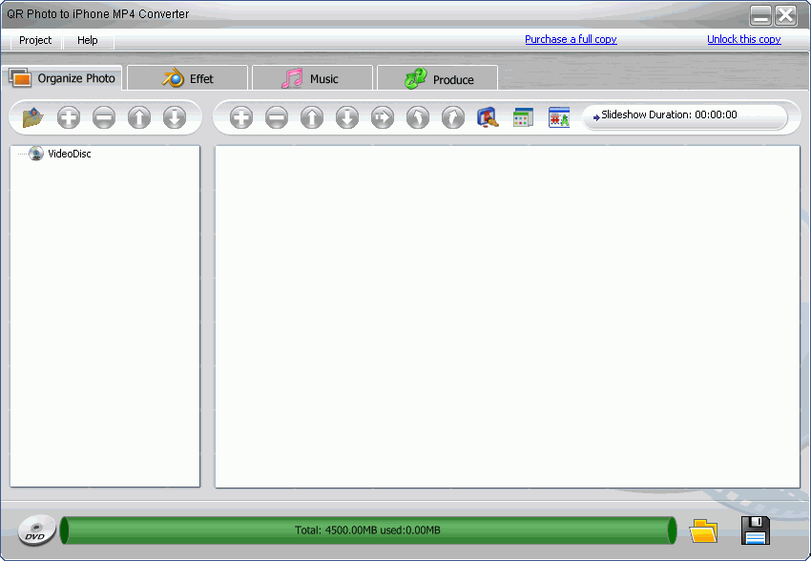811x561 pixels.
Task: Move album up with left up-arrow icon
Action: click(139, 117)
